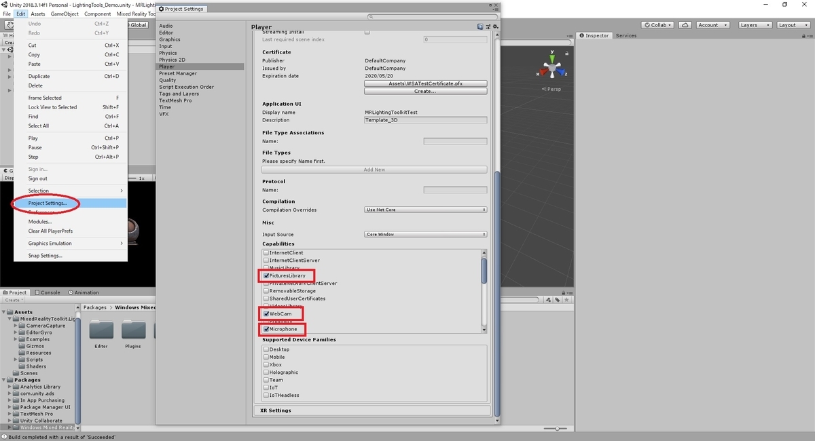Image resolution: width=815 pixels, height=441 pixels.
Task: Select the Resources folder in project tree
Action: [x=38, y=353]
